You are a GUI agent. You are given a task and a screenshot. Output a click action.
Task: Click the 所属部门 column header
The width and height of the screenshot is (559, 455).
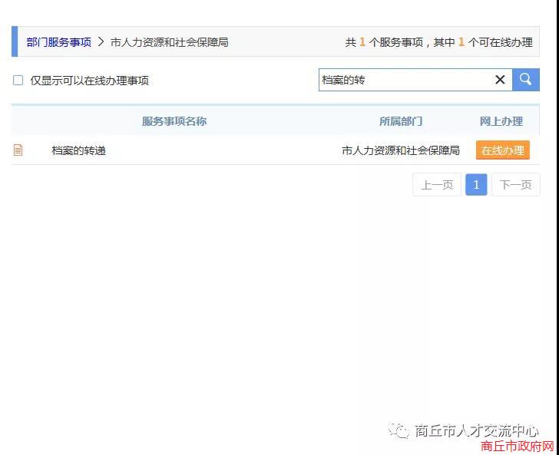[x=401, y=121]
